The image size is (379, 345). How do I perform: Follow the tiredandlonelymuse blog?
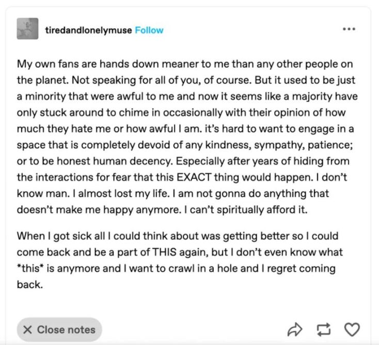149,30
